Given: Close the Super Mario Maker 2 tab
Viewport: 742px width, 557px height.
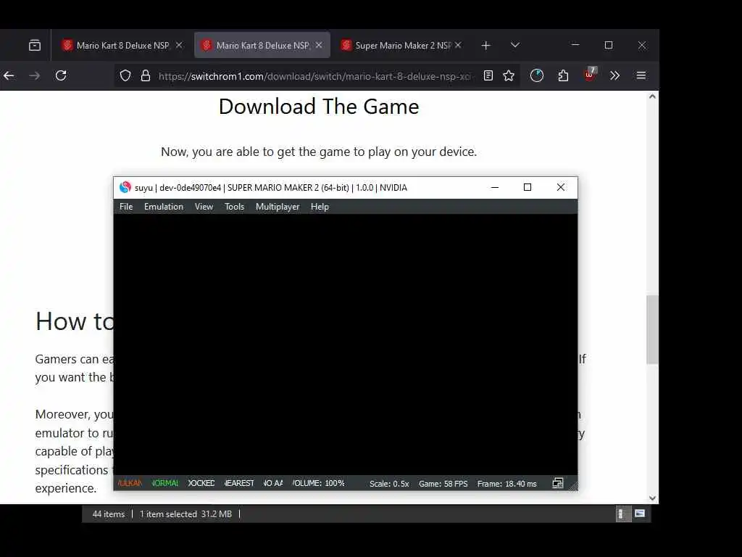Looking at the screenshot, I should [458, 45].
